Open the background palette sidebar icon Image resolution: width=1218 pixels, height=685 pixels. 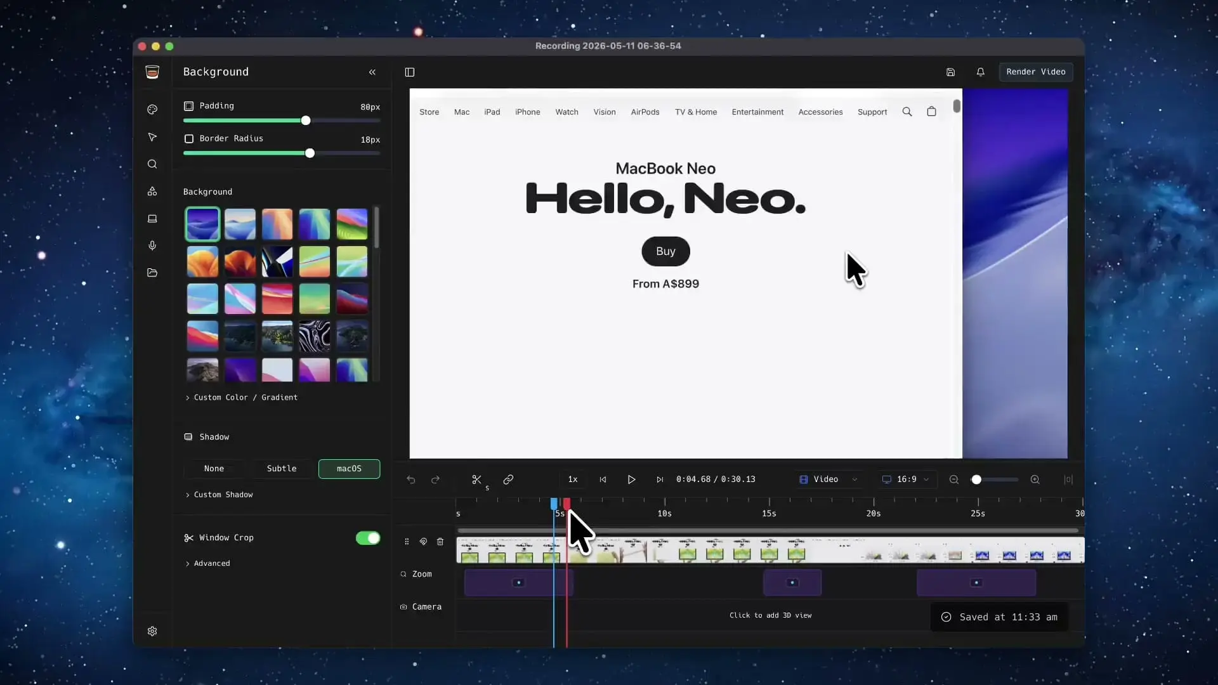coord(152,110)
